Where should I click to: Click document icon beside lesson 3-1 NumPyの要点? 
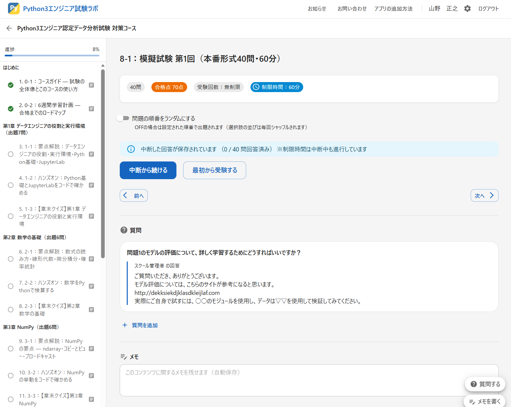(x=91, y=349)
